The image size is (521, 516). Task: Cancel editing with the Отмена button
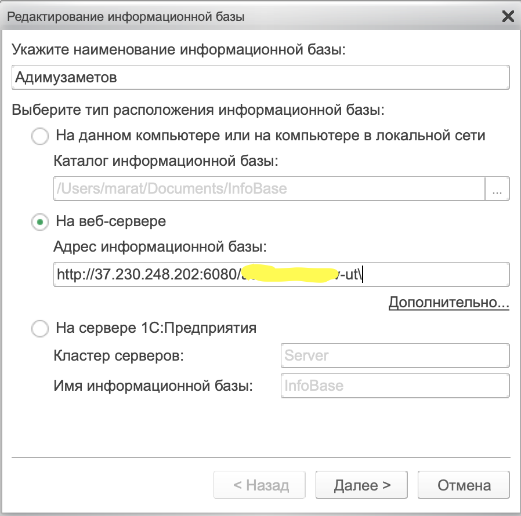[x=464, y=485]
